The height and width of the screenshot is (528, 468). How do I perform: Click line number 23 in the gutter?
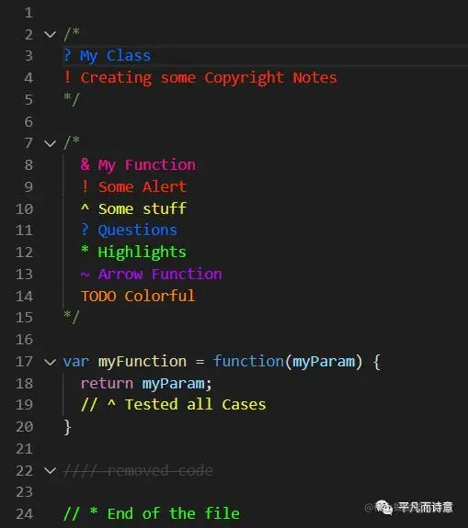tap(24, 492)
